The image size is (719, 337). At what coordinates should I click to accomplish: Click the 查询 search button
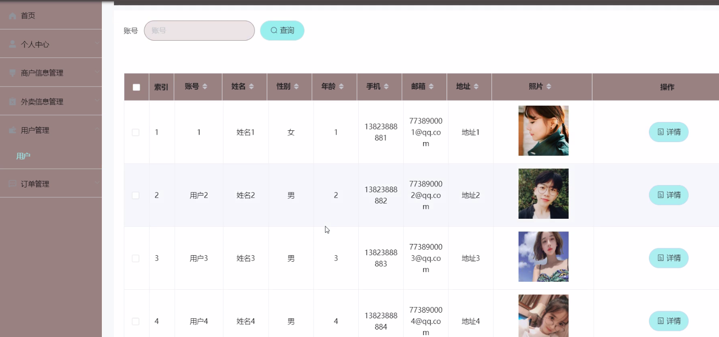[282, 30]
